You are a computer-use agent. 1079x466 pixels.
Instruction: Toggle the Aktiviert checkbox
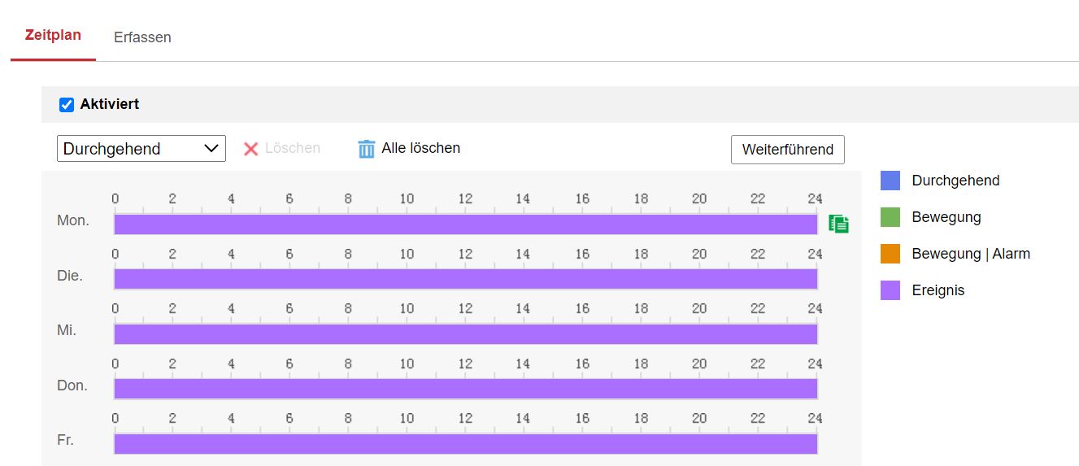click(x=67, y=105)
